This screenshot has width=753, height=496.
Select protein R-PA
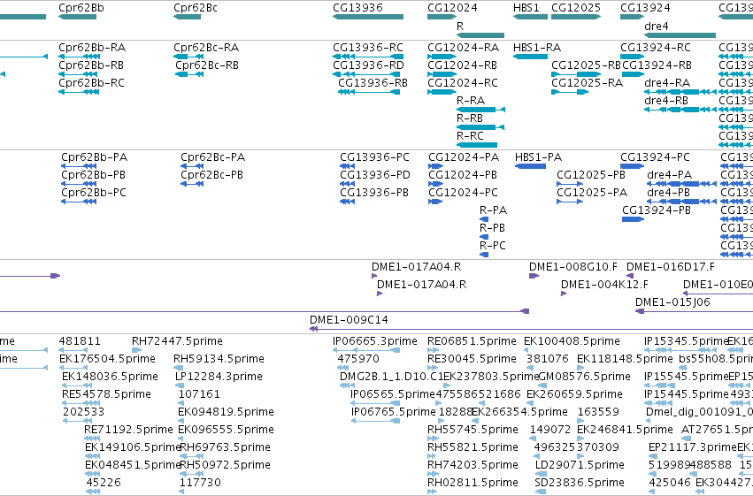coord(493,210)
